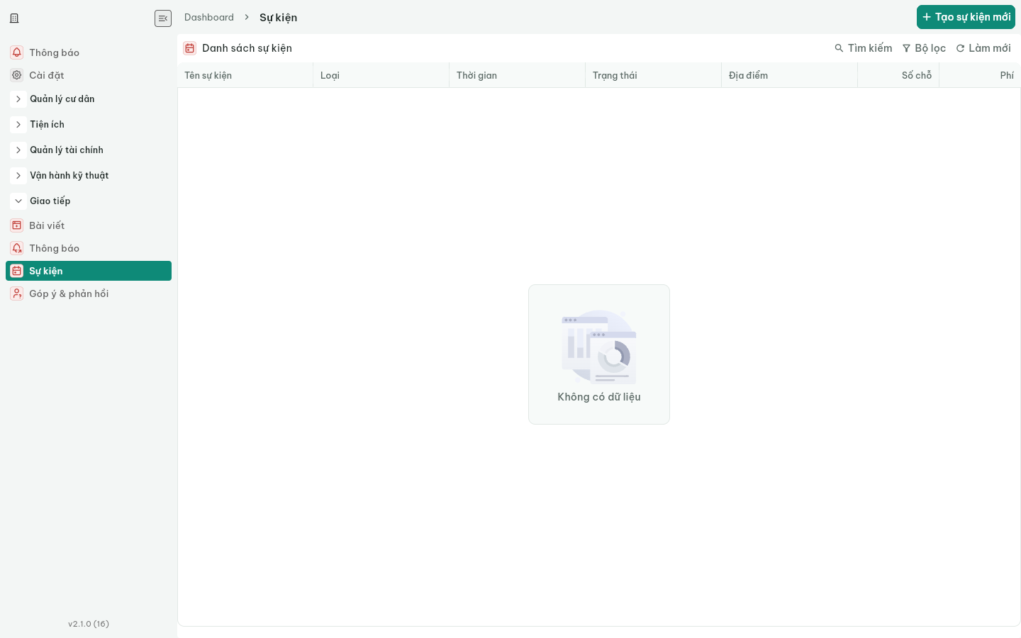1021x638 pixels.
Task: Click the Sự kiện breadcrumb title
Action: tap(279, 18)
